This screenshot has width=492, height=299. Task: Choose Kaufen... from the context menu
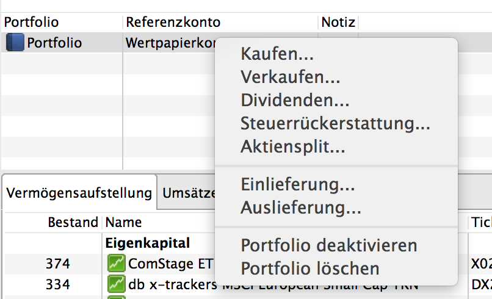(277, 54)
